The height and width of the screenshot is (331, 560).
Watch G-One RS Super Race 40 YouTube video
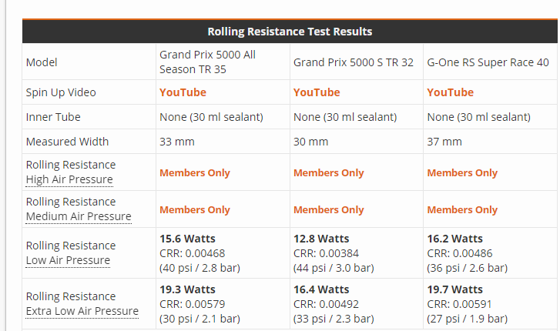[x=451, y=92]
